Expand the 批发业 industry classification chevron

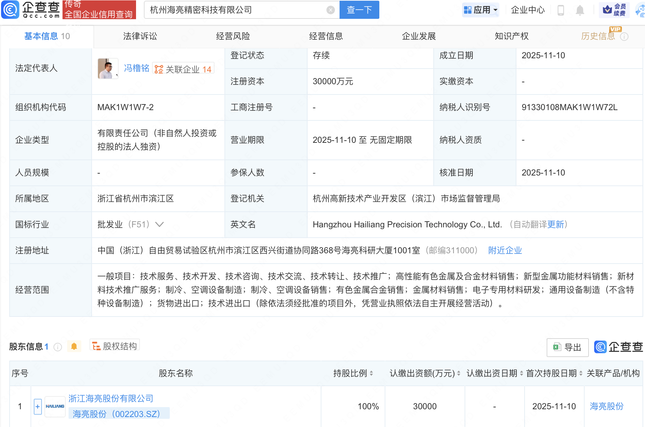click(159, 225)
